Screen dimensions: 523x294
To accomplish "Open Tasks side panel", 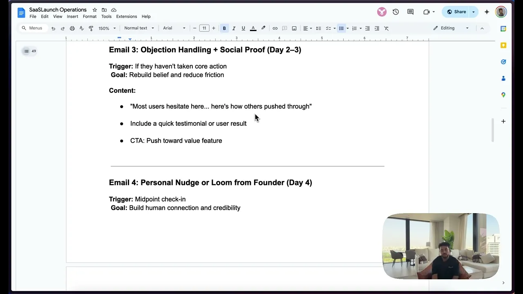I will coord(503,62).
